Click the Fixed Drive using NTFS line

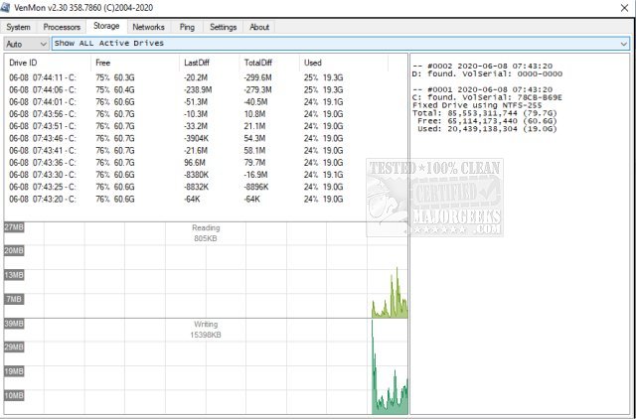tap(477, 105)
